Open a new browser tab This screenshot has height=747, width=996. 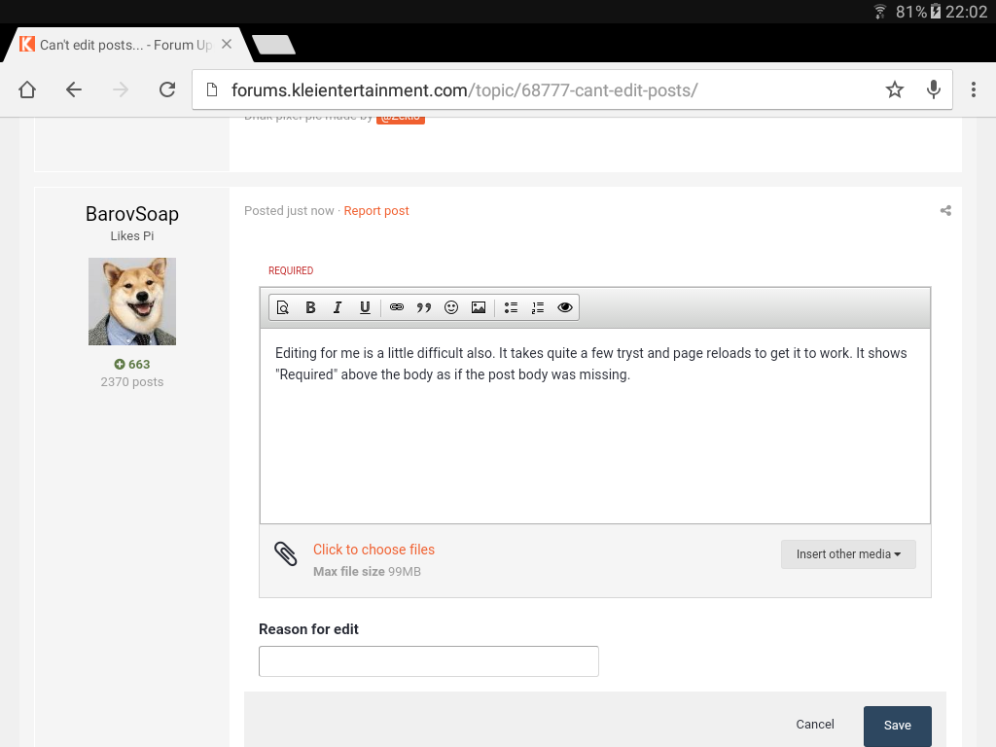273,45
